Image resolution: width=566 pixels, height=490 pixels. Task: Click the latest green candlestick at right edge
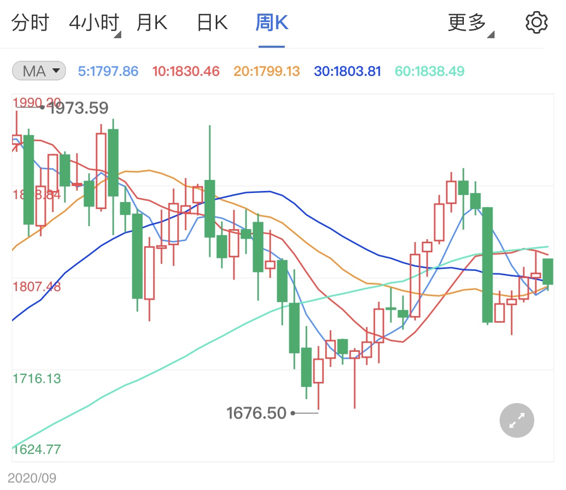[x=548, y=271]
